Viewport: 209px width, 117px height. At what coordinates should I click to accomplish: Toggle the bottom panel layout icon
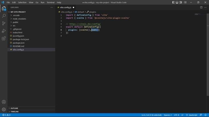click(x=177, y=2)
